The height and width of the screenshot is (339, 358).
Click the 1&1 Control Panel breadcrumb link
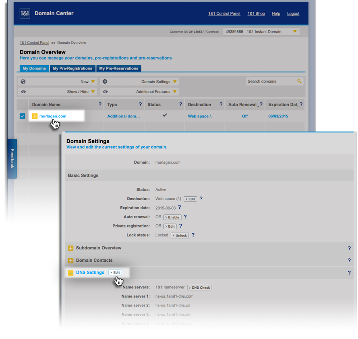(x=34, y=43)
